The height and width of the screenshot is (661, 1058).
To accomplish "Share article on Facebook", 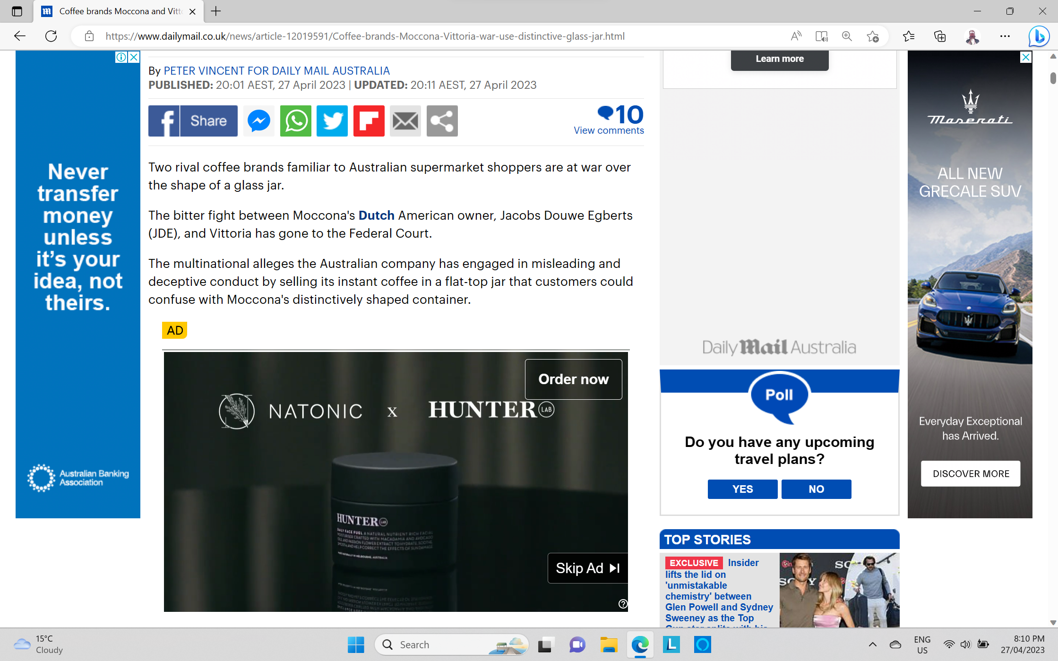I will (193, 121).
